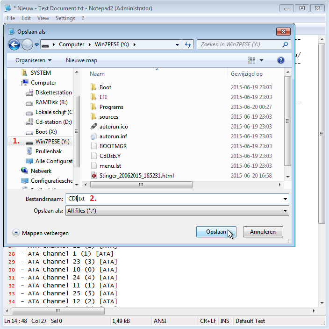
Task: Select Lokale schijf (C:) drive
Action: click(x=54, y=112)
